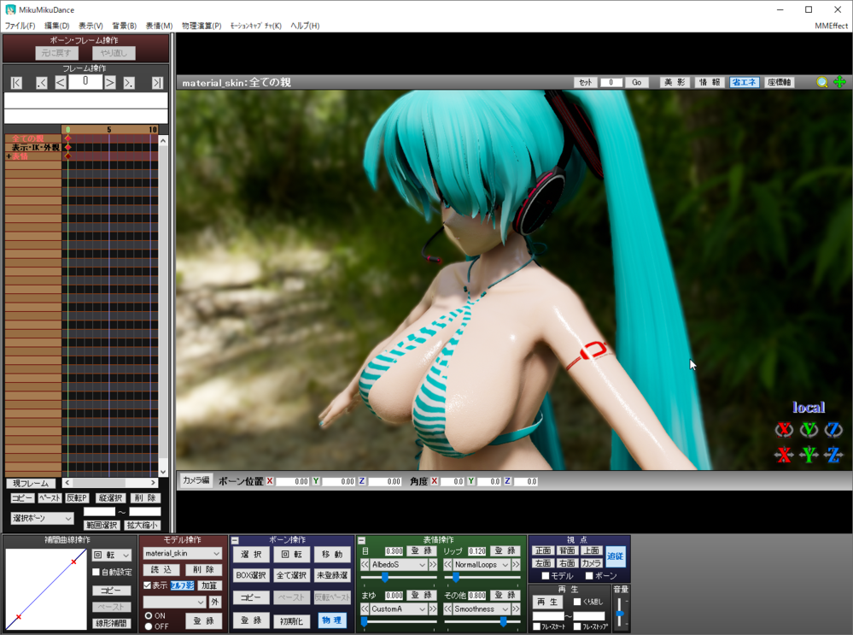Jump to the last frame
853x635 pixels.
click(x=157, y=83)
